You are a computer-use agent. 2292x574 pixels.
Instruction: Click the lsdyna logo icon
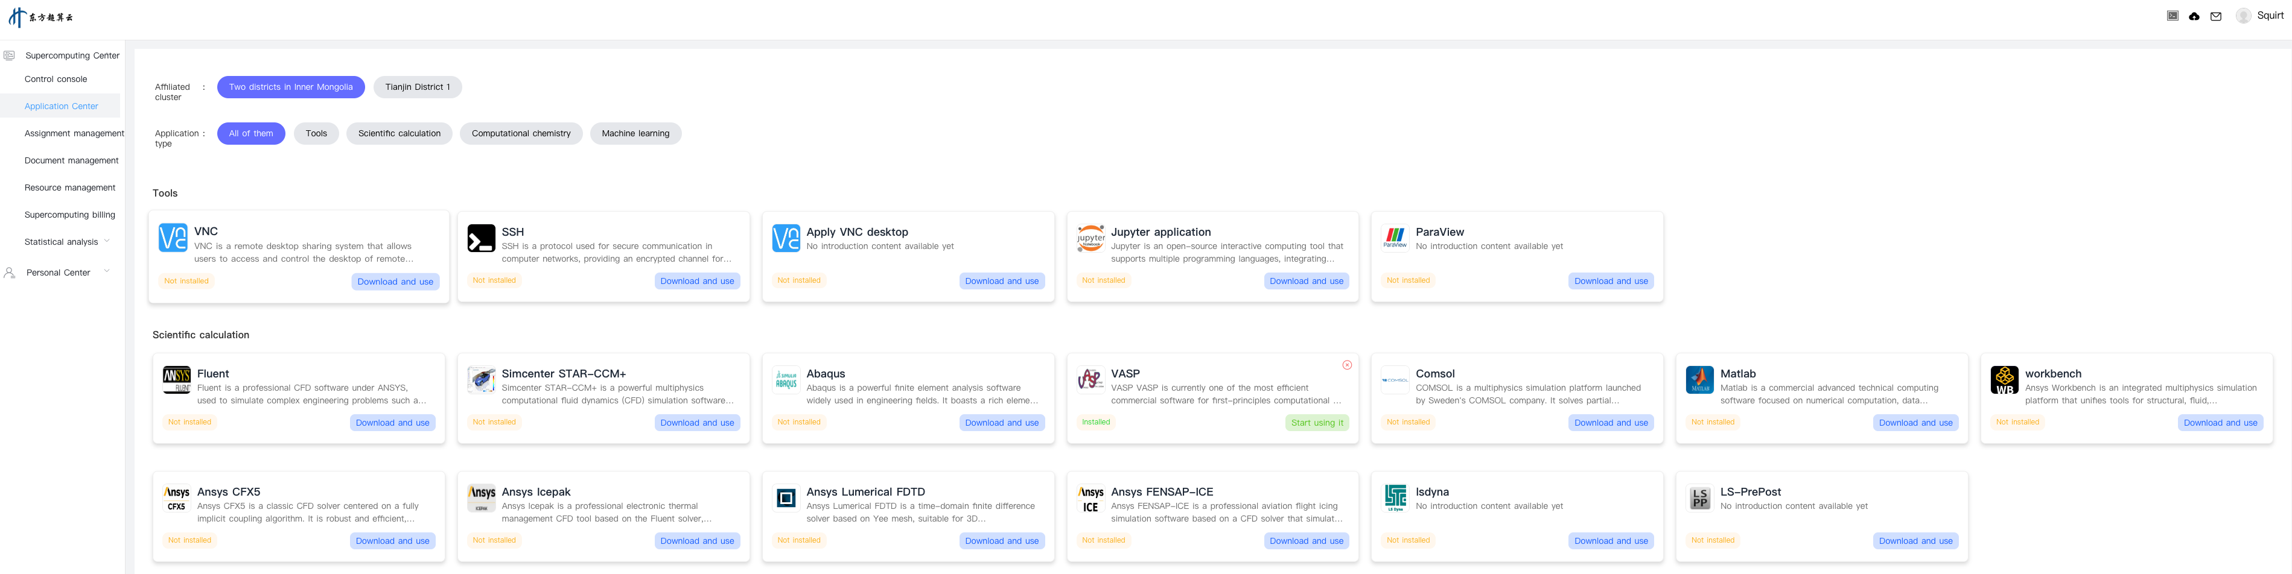tap(1395, 499)
